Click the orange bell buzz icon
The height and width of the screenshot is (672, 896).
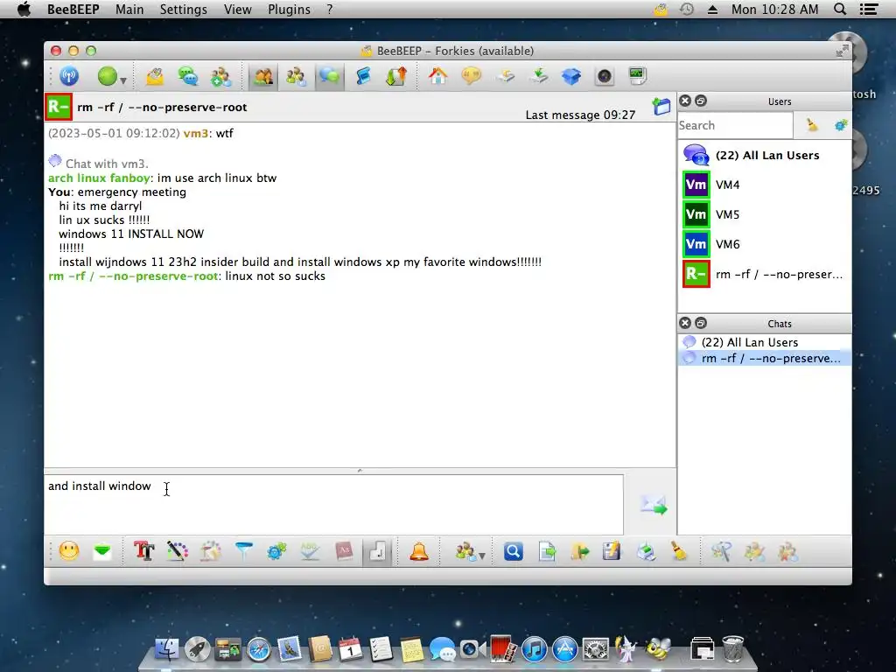[x=419, y=551]
